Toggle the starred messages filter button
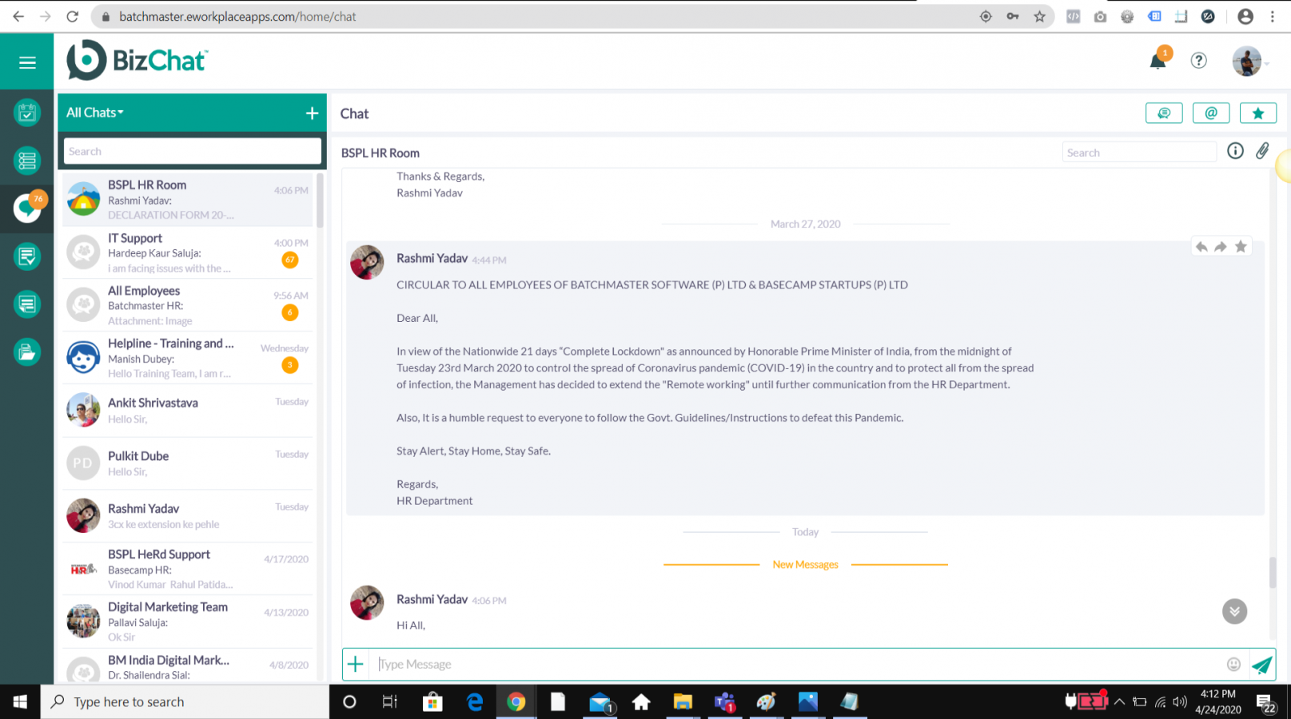This screenshot has width=1291, height=719. [1257, 113]
